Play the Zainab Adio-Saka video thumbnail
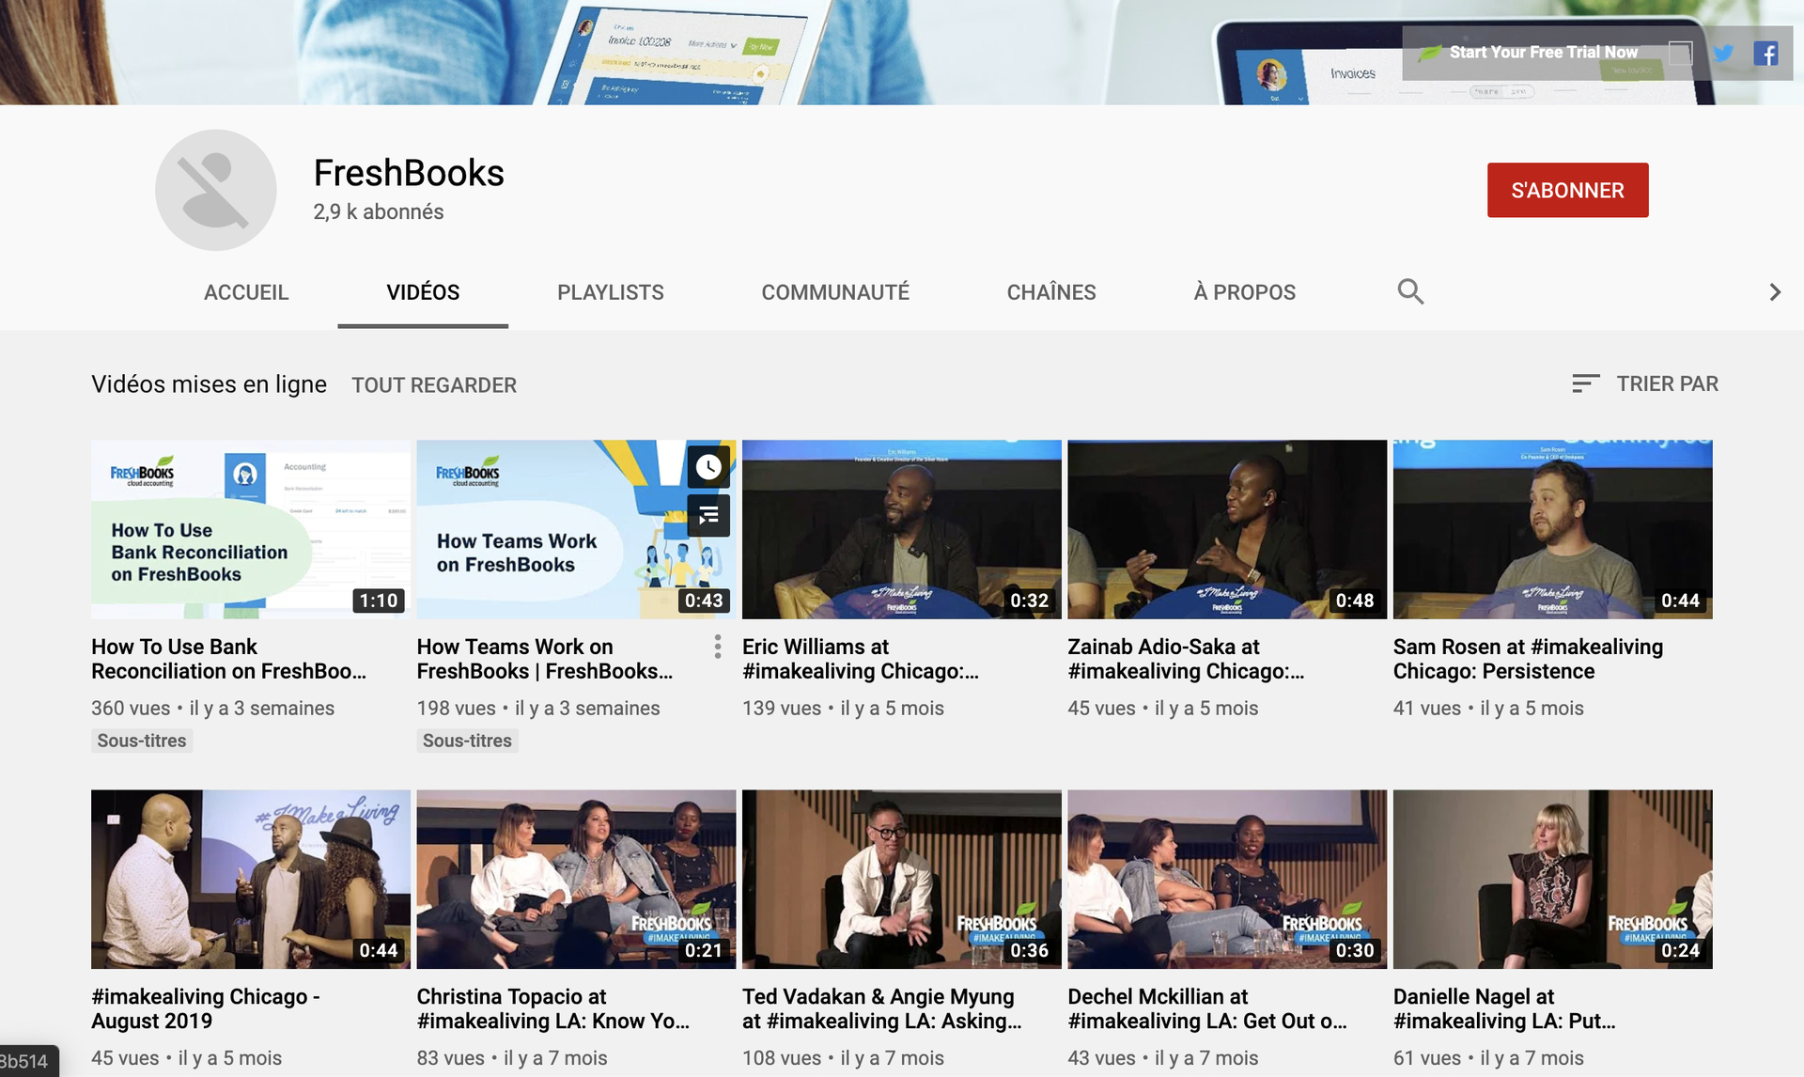 coord(1227,529)
